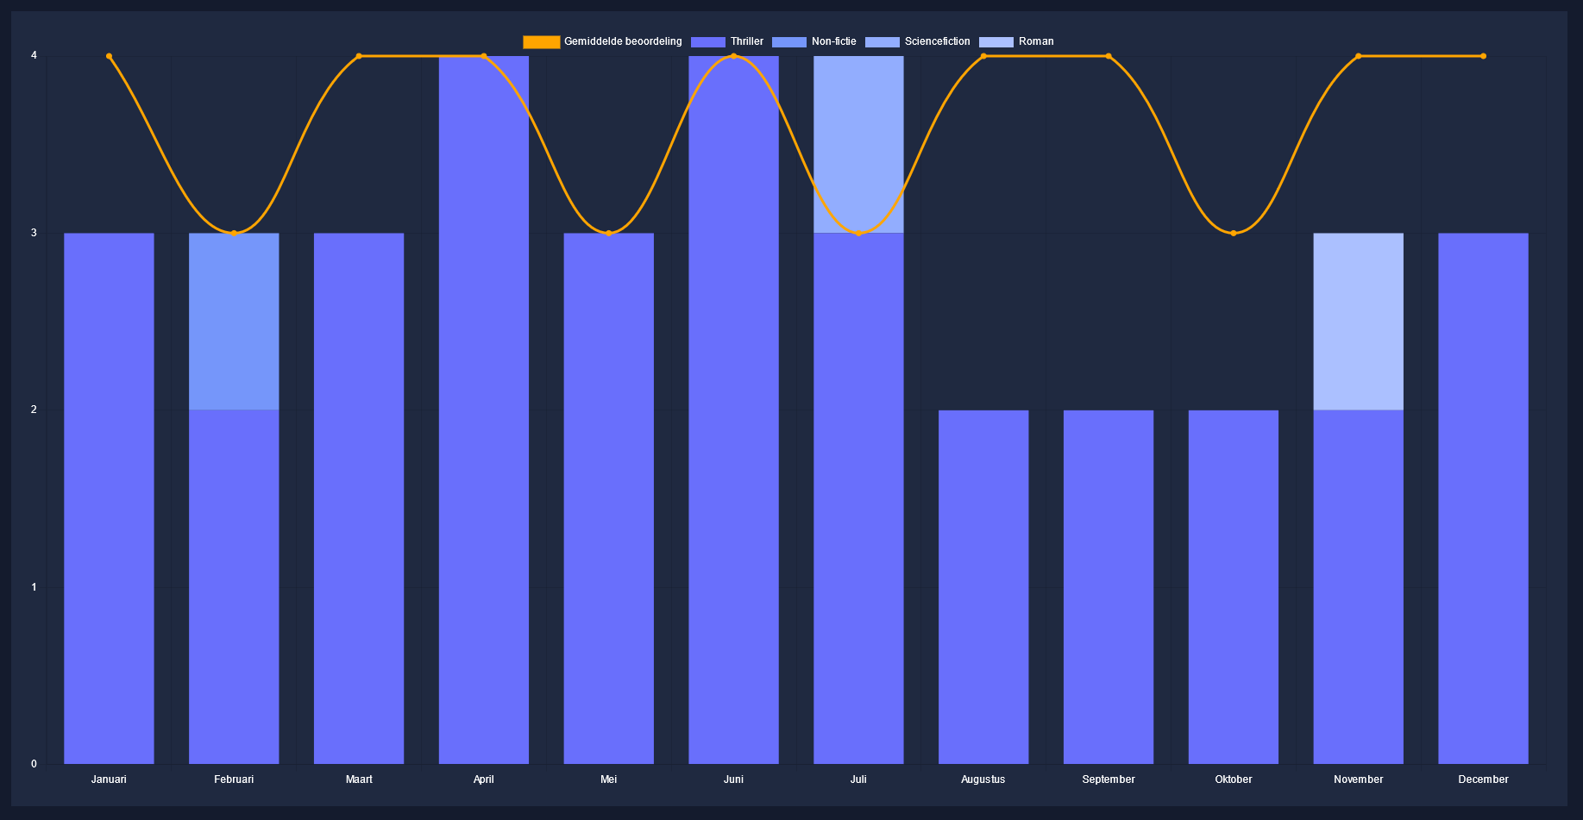Click the y-axis value 4

[35, 56]
